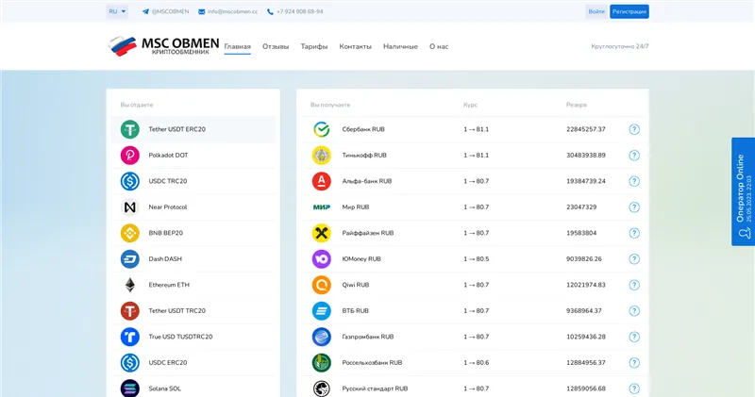Open help icon for Райффайзен RUB row
The image size is (755, 397).
click(634, 233)
